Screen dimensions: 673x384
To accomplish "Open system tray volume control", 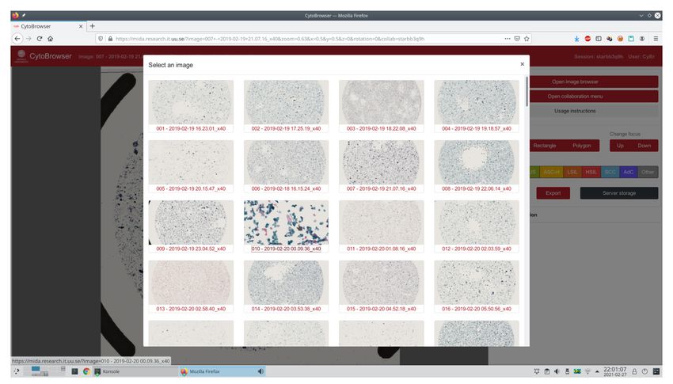I will point(557,371).
